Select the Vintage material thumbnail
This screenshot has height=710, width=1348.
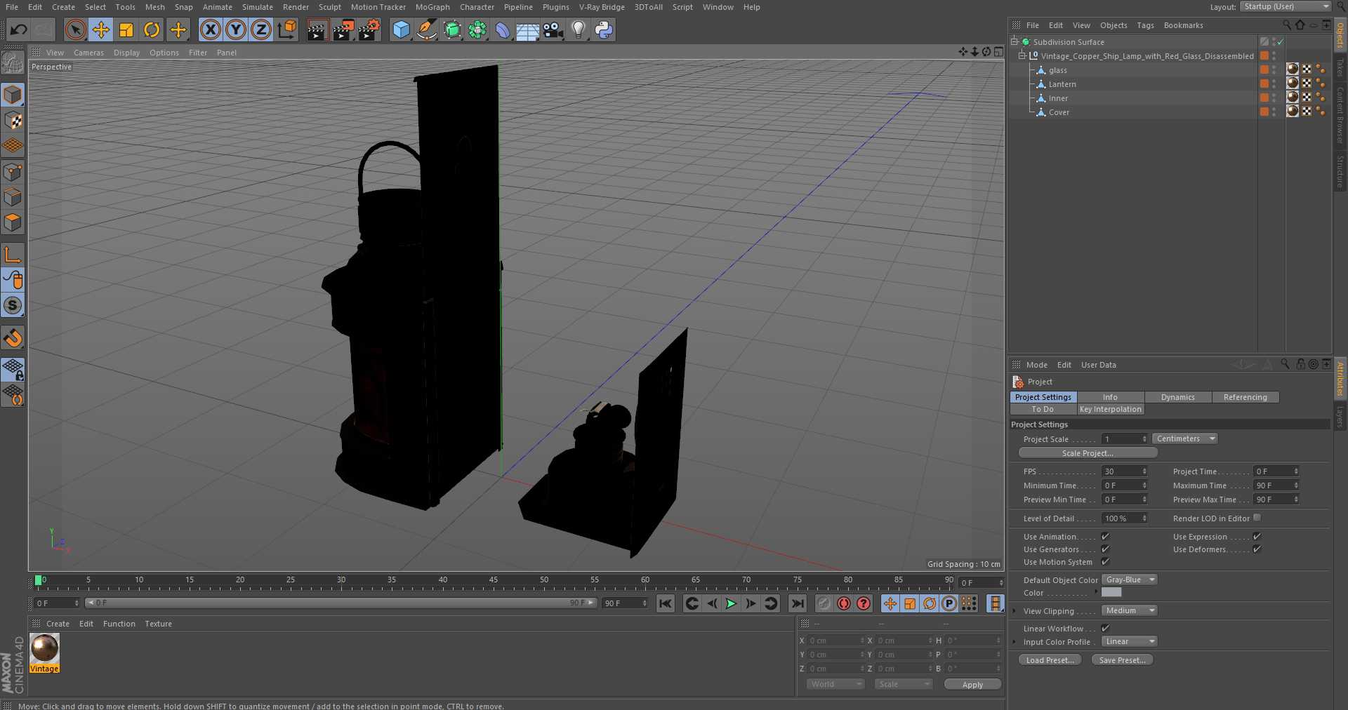[44, 648]
